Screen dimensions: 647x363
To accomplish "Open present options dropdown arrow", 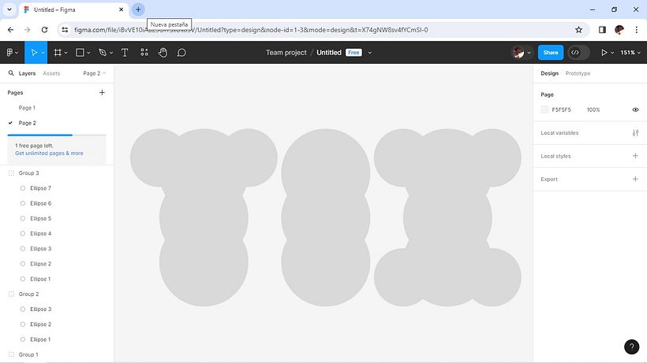I will click(x=612, y=53).
